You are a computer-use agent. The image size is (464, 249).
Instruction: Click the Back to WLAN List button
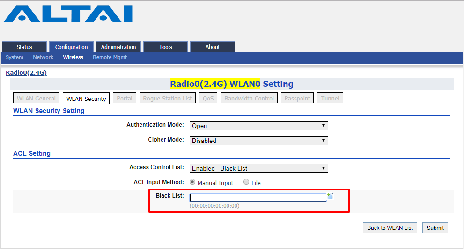tap(390, 228)
